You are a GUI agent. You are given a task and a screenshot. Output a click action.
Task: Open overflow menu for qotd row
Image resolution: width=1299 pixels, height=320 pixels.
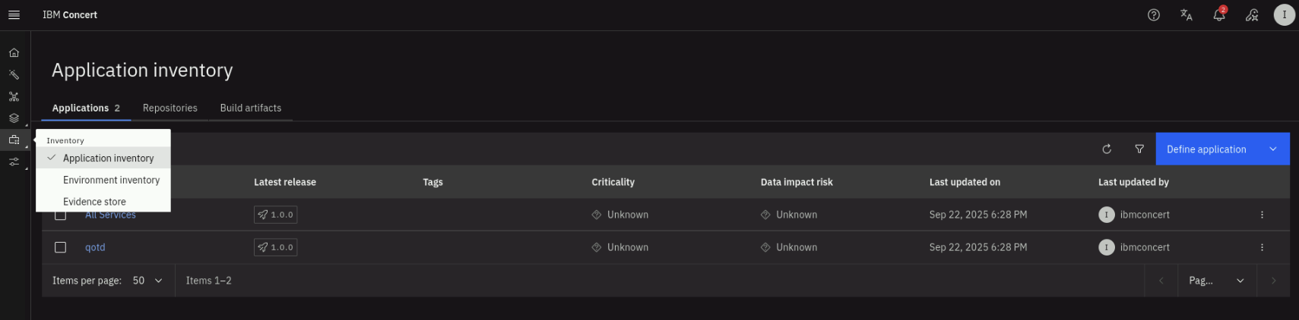[x=1262, y=247]
